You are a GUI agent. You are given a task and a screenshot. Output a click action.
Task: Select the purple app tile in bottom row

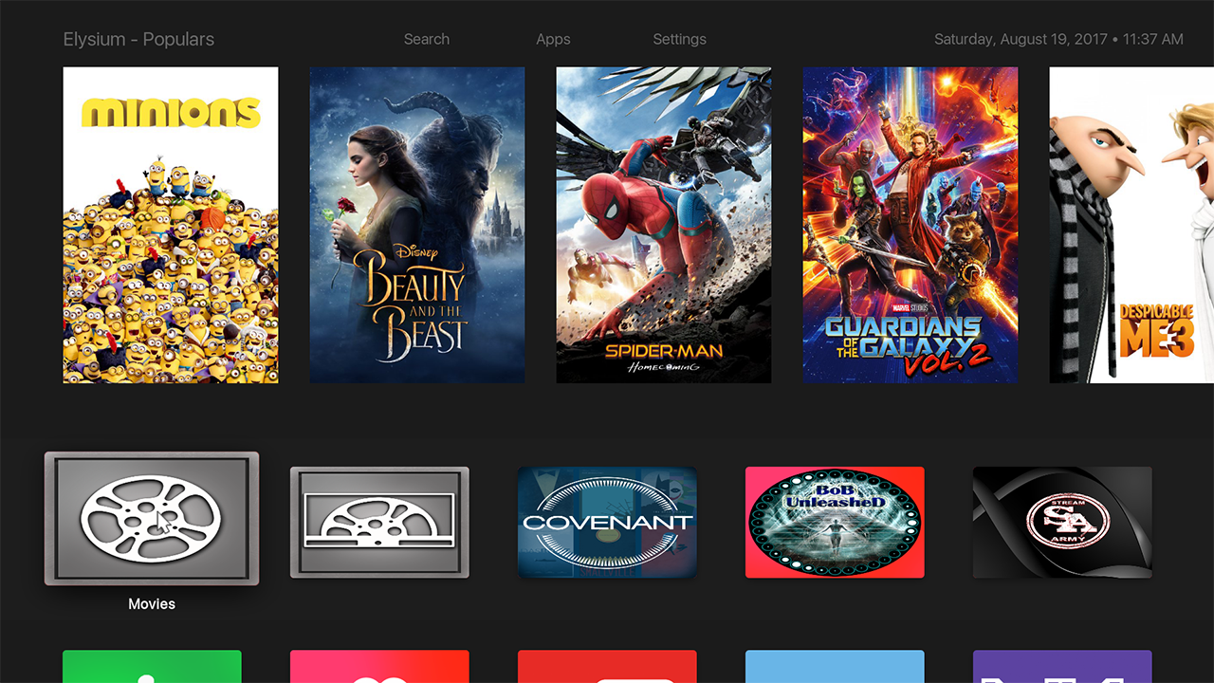[1062, 667]
